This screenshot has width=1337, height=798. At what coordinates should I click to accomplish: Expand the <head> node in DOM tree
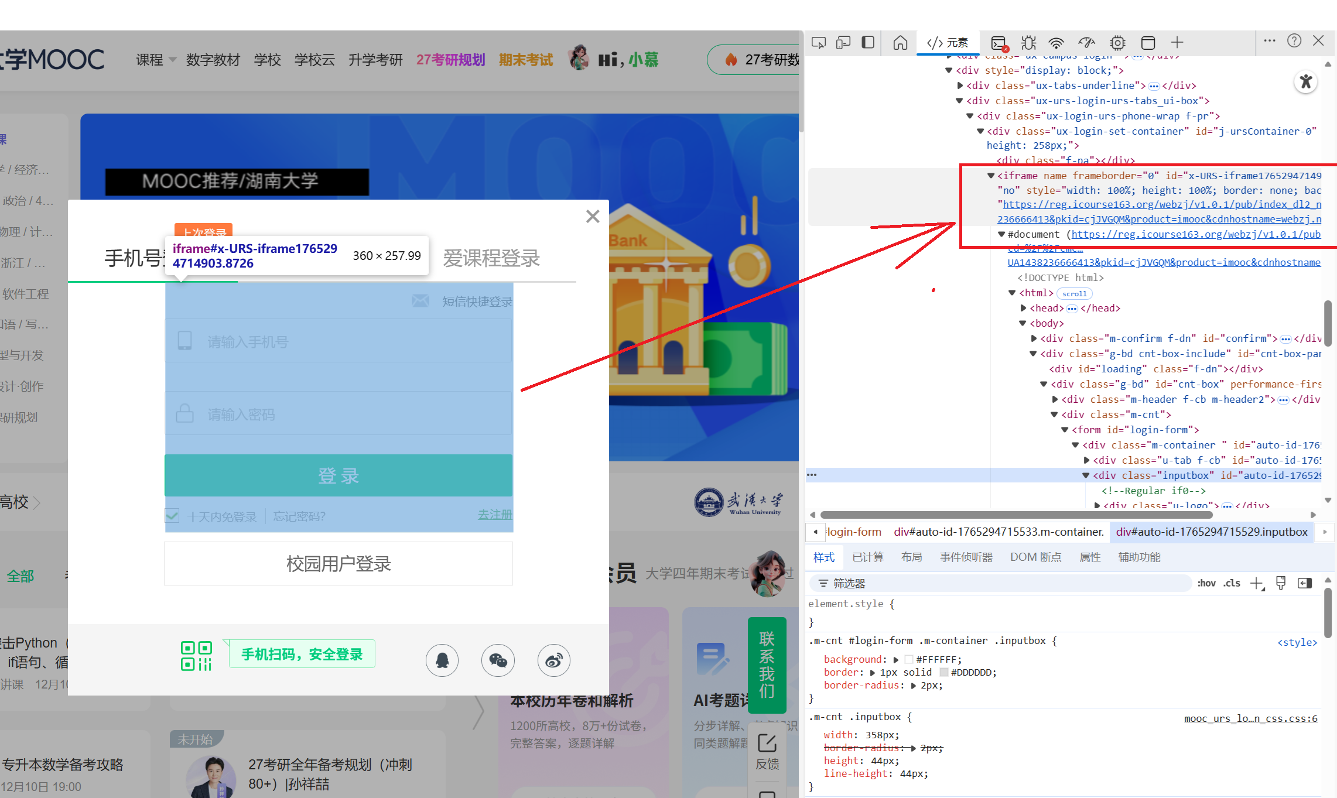coord(1022,307)
